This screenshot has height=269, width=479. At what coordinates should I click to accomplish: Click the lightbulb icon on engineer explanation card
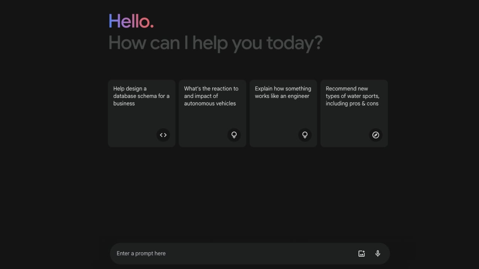point(305,135)
